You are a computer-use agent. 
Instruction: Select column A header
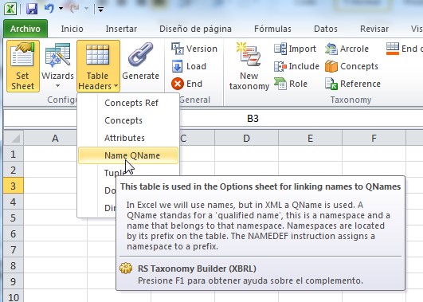55,138
